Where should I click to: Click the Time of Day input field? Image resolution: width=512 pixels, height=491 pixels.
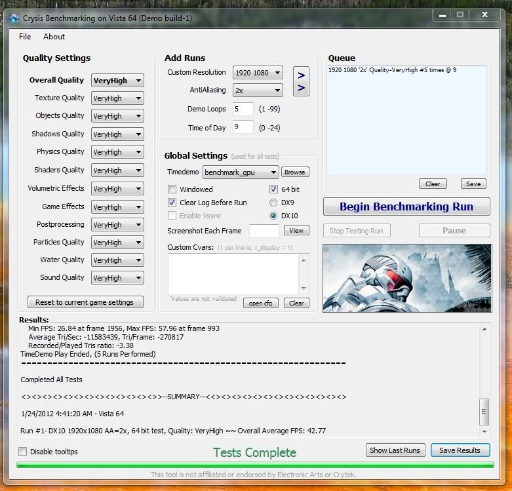coord(243,127)
